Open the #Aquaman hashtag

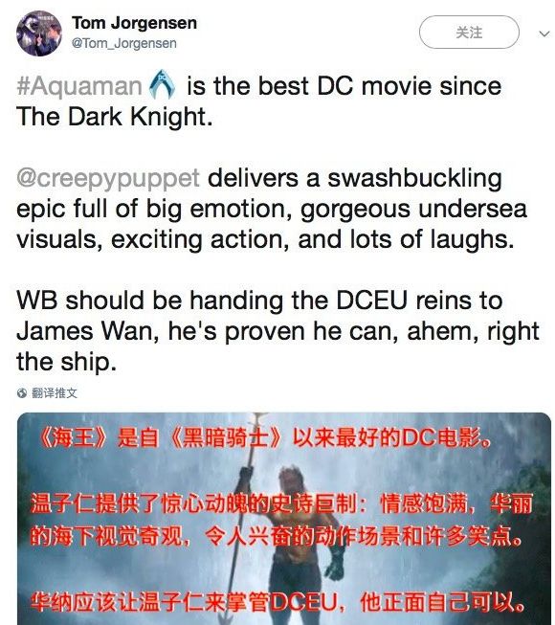point(79,86)
